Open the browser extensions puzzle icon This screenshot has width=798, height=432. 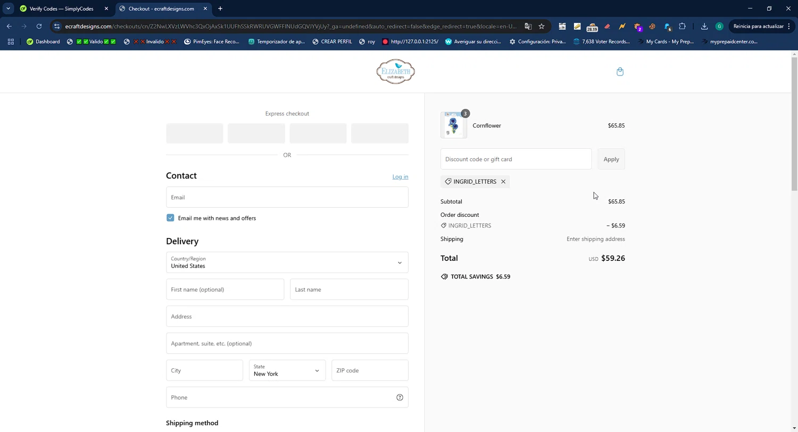tap(682, 26)
